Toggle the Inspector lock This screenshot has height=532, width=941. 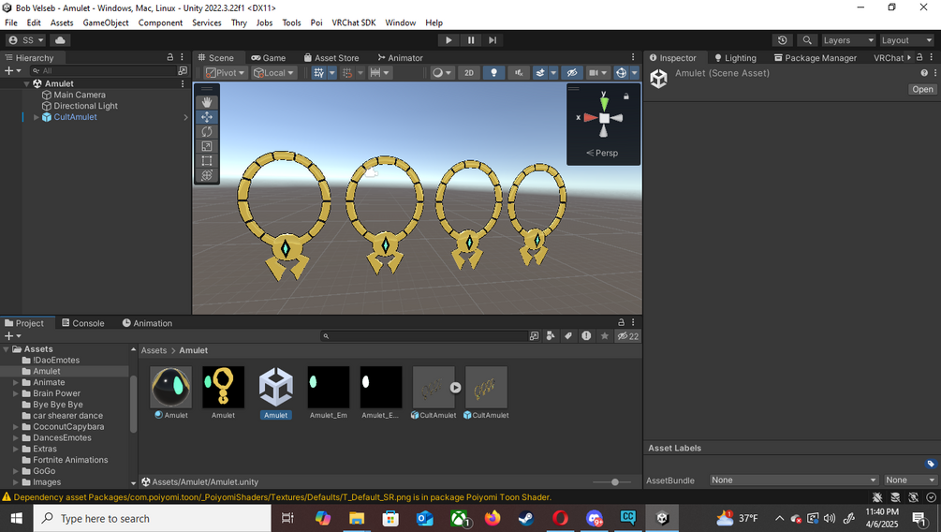click(919, 58)
